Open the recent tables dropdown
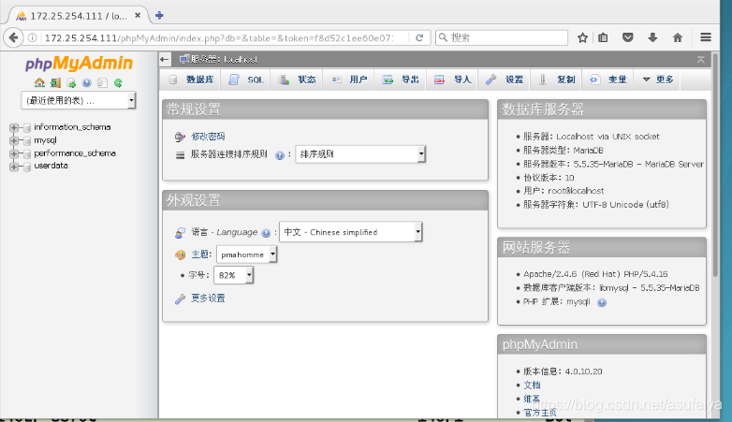The height and width of the screenshot is (422, 732). [79, 100]
